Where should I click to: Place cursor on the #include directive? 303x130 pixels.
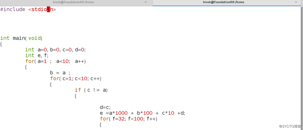click(x=28, y=9)
